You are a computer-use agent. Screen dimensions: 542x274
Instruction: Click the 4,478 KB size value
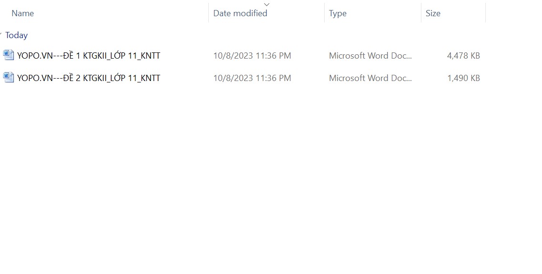coord(463,56)
